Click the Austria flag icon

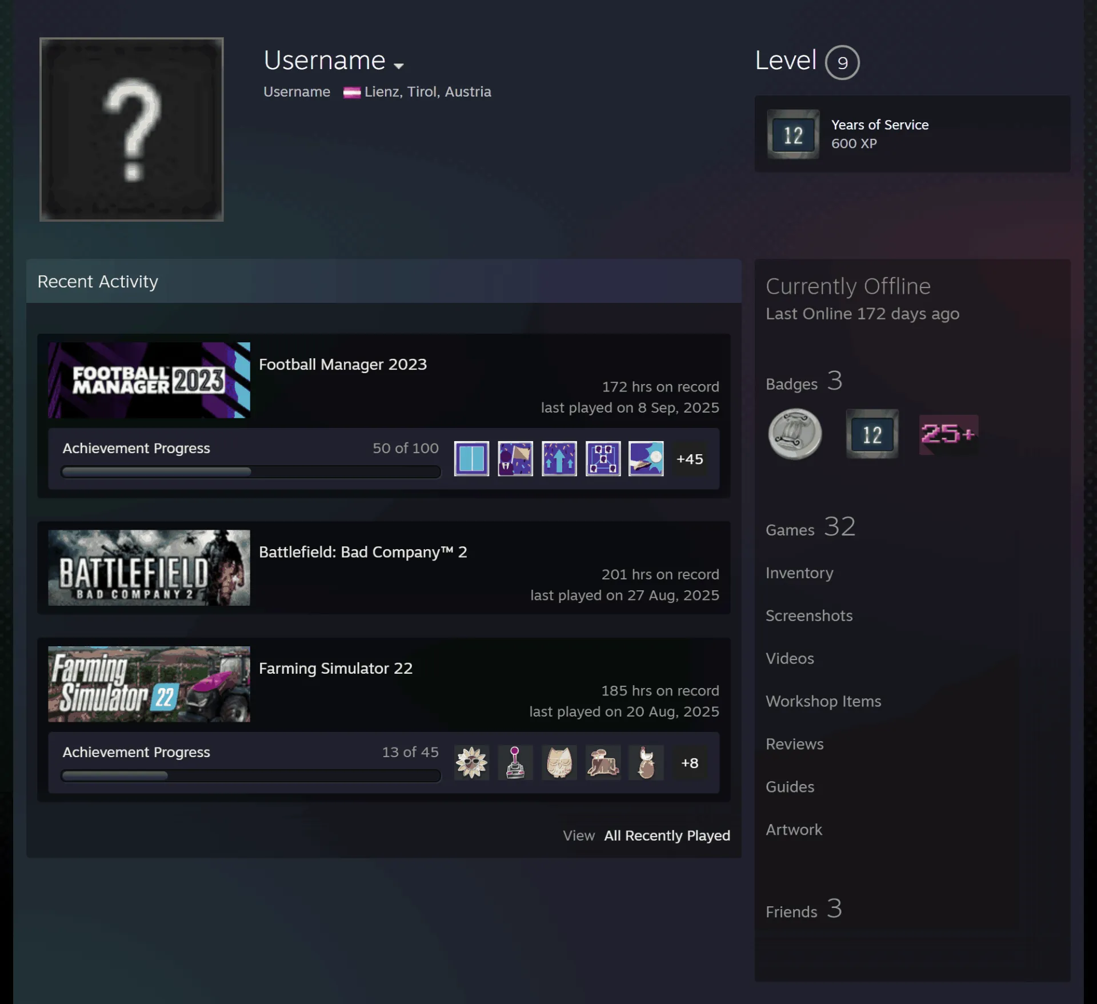[x=351, y=93]
